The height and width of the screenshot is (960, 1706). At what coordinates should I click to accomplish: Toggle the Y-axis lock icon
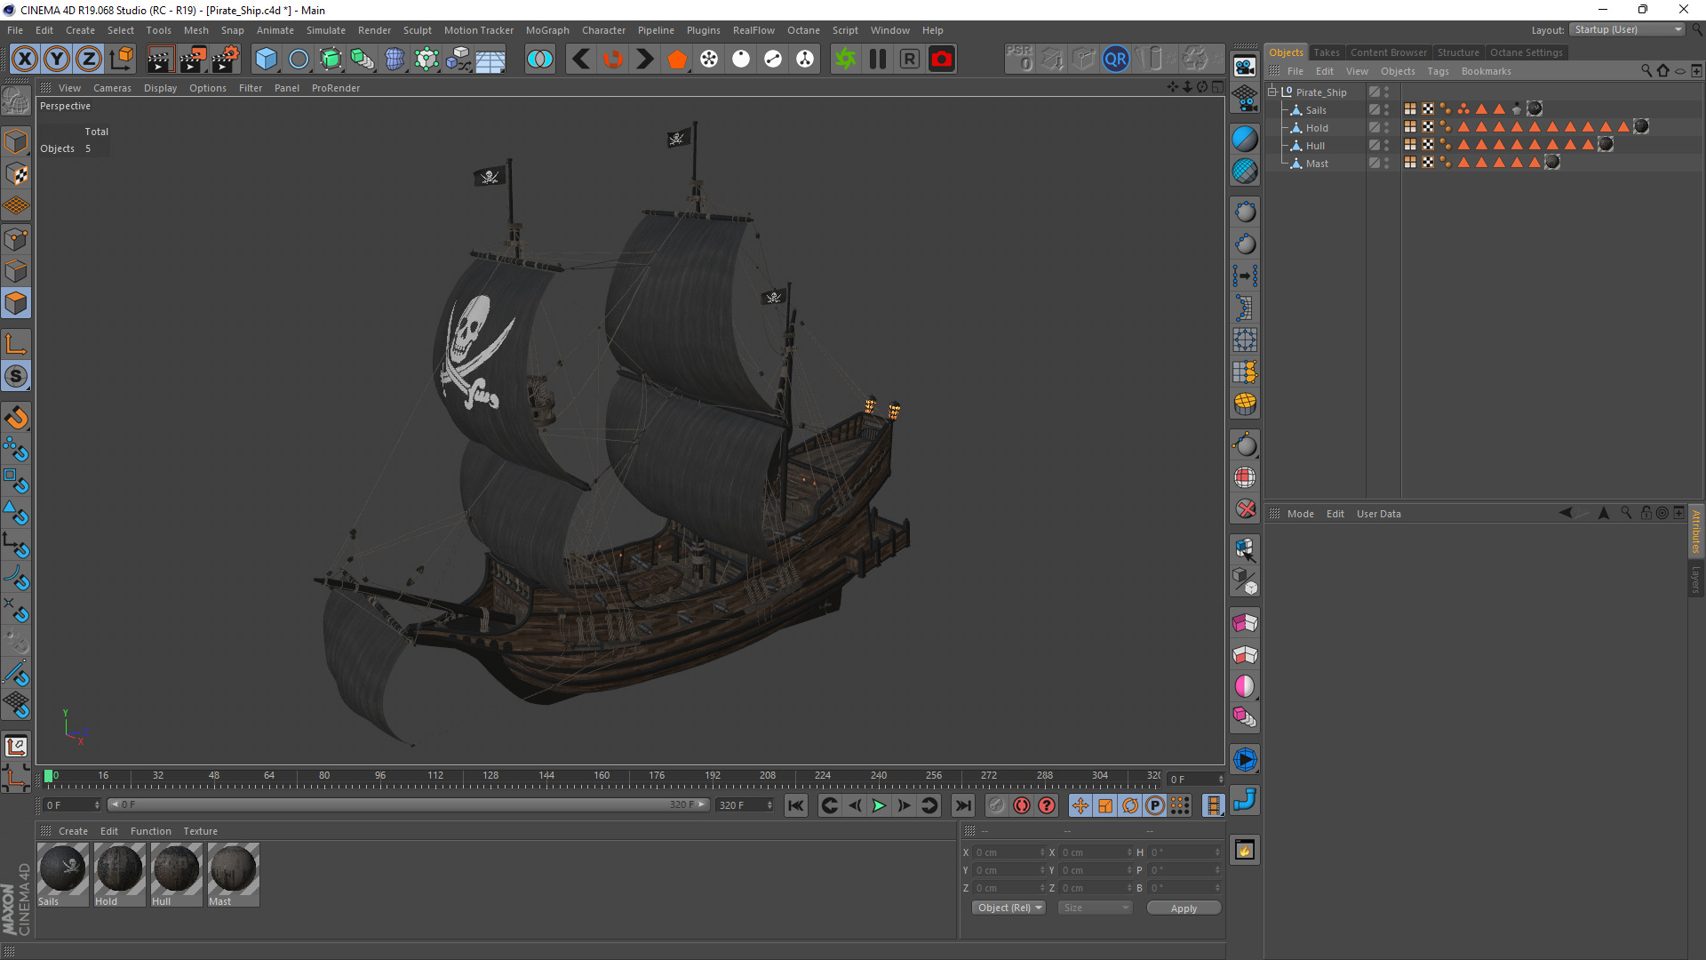click(57, 60)
